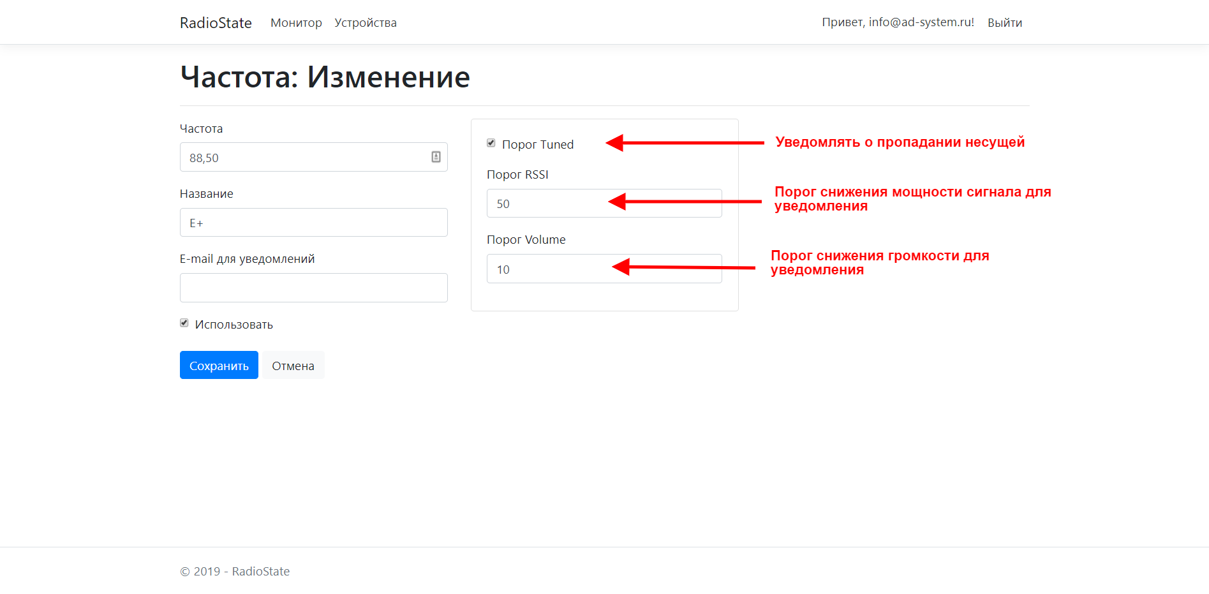The height and width of the screenshot is (594, 1209).
Task: Click the Порог RSSI field label
Action: coord(517,175)
